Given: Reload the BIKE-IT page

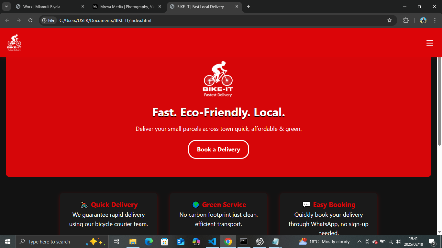Looking at the screenshot, I should [30, 20].
